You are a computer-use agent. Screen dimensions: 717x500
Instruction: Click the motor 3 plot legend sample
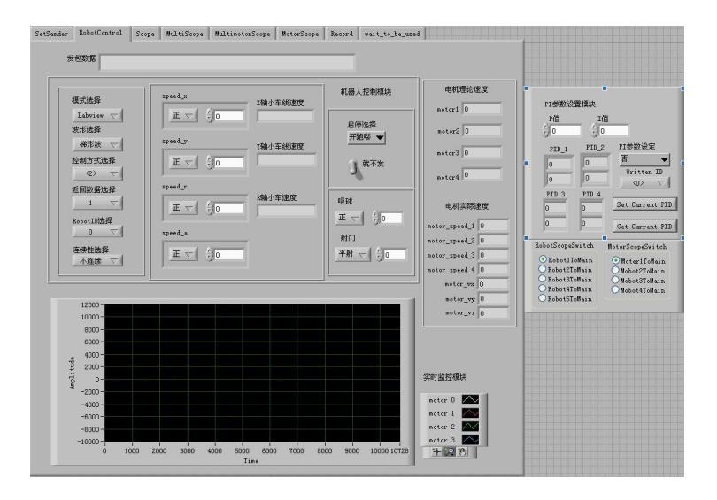click(470, 440)
